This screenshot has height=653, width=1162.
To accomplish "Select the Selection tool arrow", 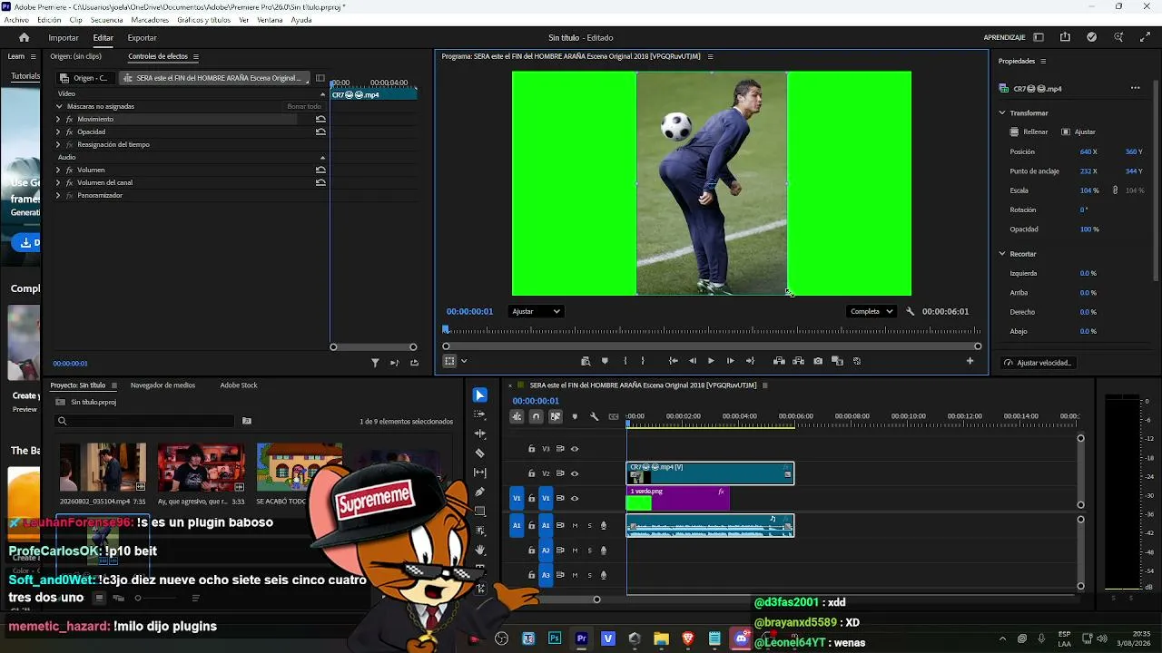I will point(480,395).
